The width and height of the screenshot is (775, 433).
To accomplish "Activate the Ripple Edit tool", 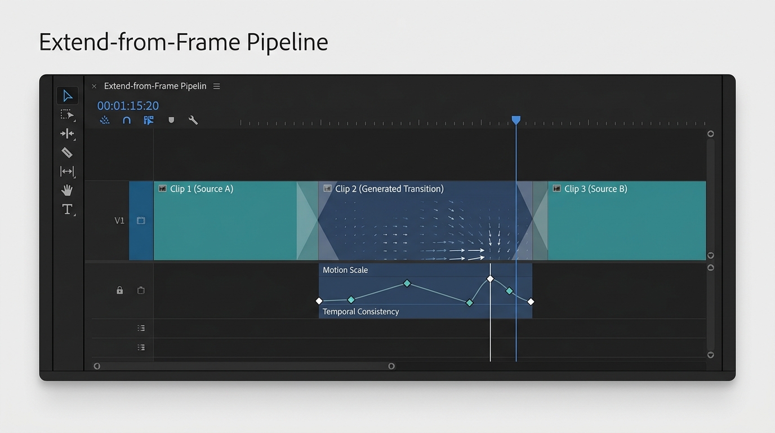I will 67,134.
